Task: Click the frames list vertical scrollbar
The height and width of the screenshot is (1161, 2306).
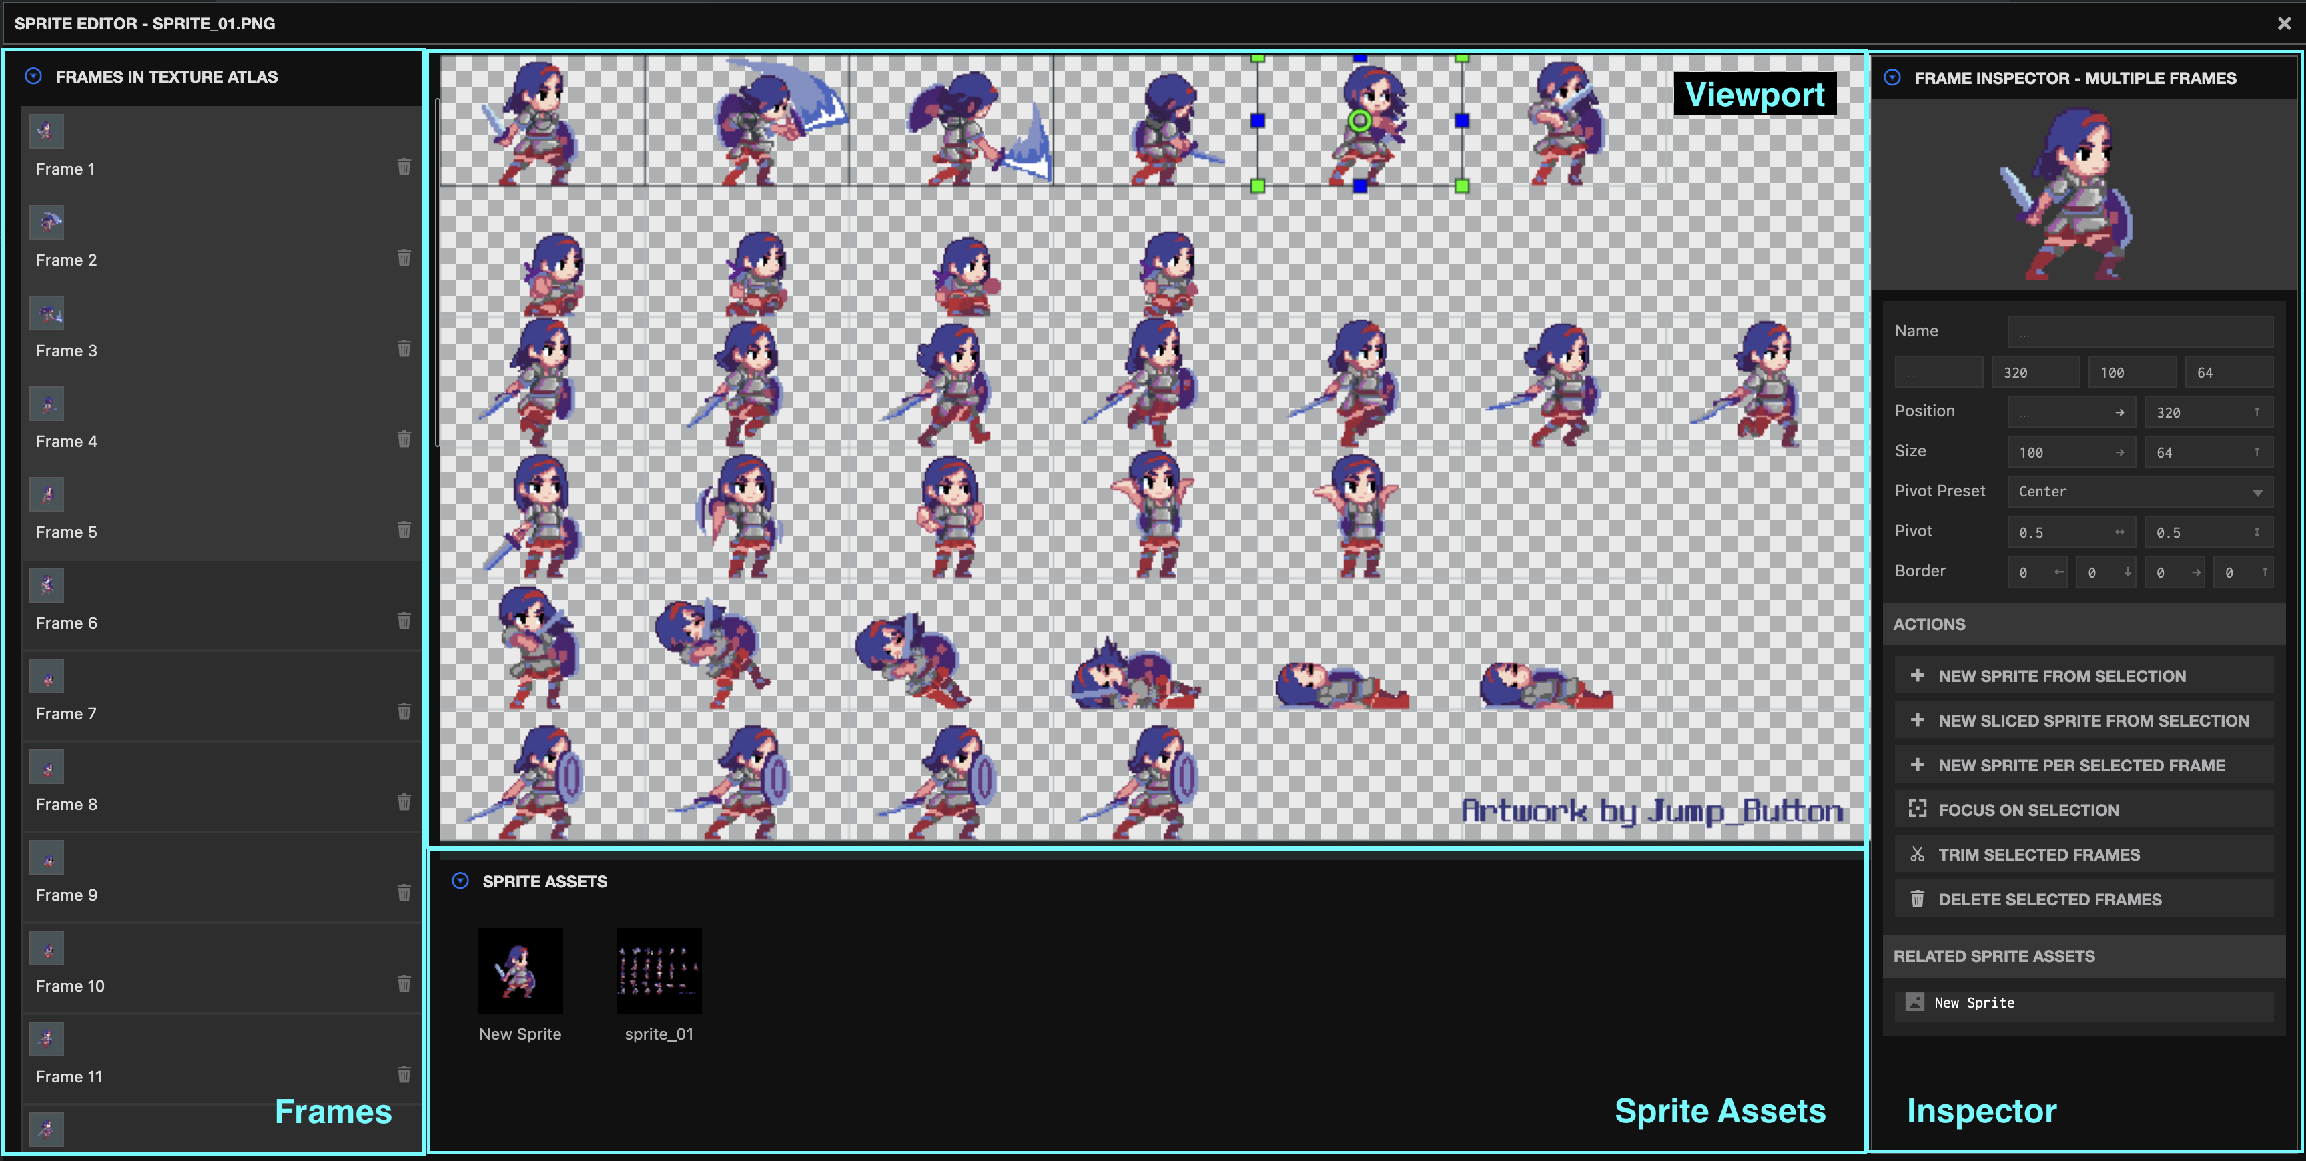Action: tap(437, 271)
